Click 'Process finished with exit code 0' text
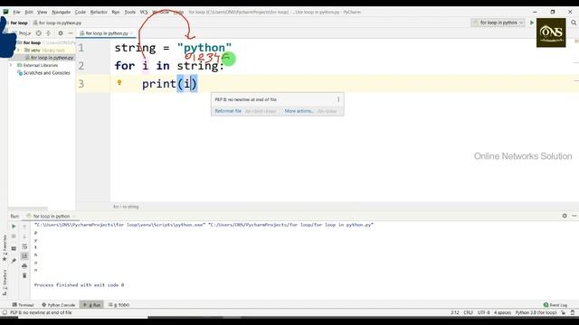The width and height of the screenshot is (579, 325). [79, 285]
